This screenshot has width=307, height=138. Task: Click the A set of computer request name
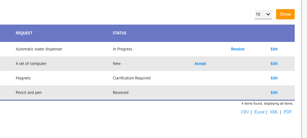coord(31,64)
